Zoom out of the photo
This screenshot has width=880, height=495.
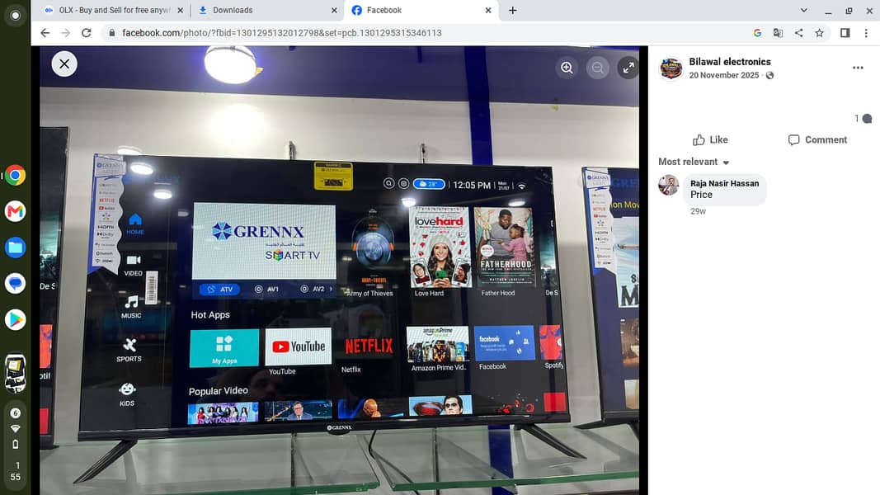(598, 68)
